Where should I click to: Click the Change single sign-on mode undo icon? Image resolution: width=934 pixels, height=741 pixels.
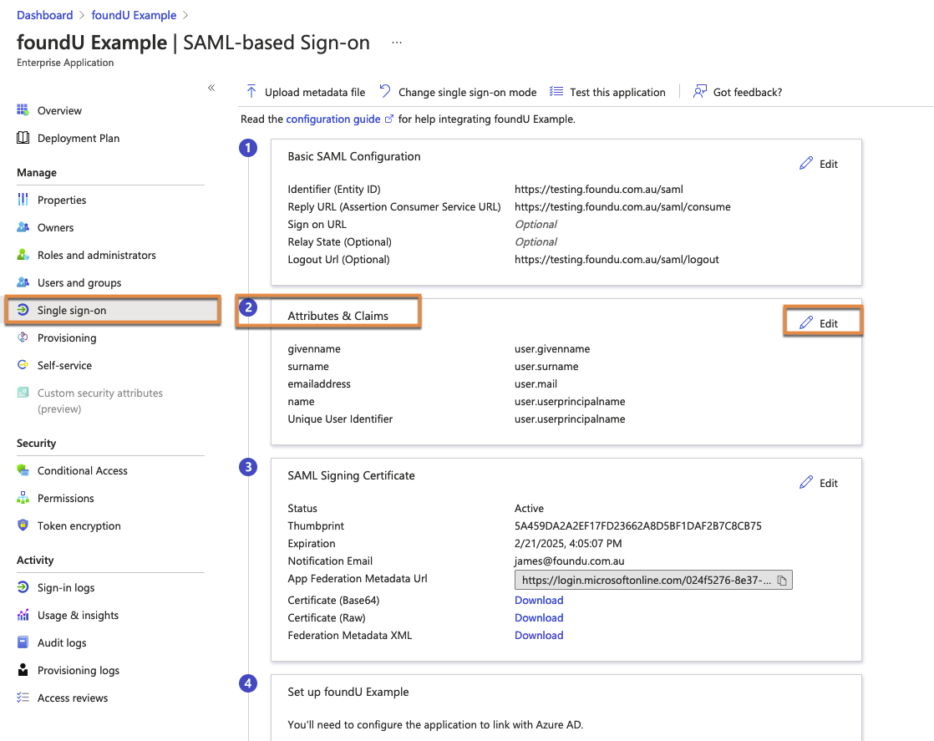pyautogui.click(x=385, y=91)
